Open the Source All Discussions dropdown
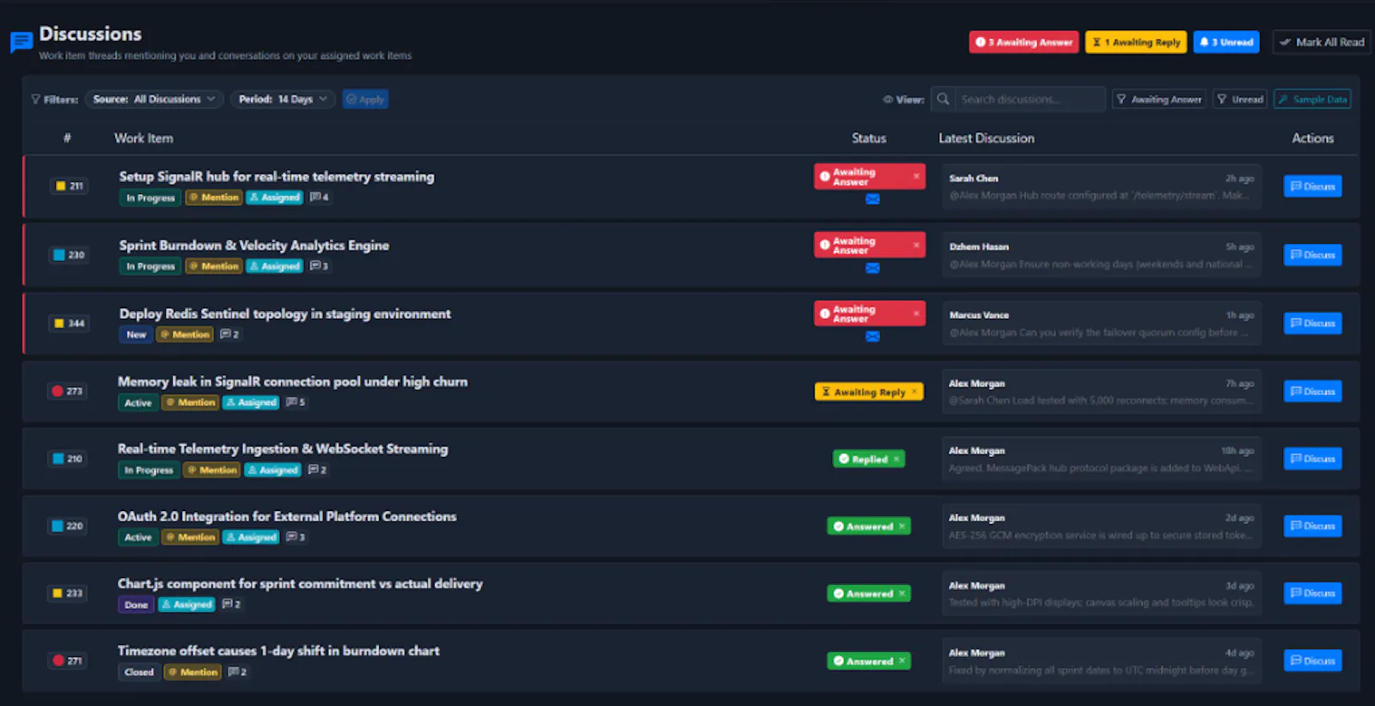The image size is (1375, 706). pos(155,100)
